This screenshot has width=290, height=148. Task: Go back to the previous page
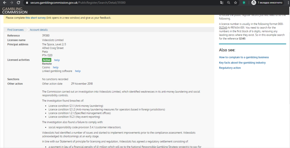pyautogui.click(x=5, y=3)
